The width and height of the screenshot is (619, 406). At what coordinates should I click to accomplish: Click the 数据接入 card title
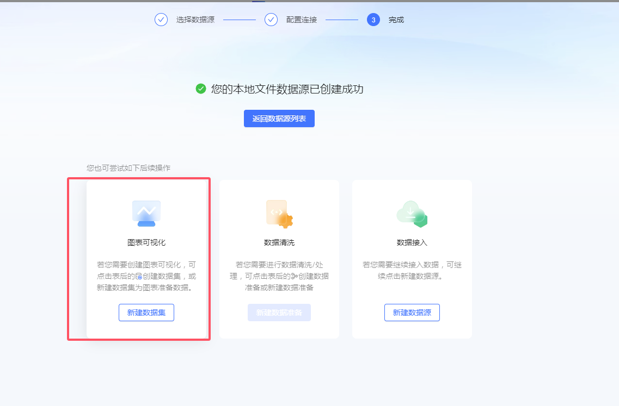(x=412, y=242)
